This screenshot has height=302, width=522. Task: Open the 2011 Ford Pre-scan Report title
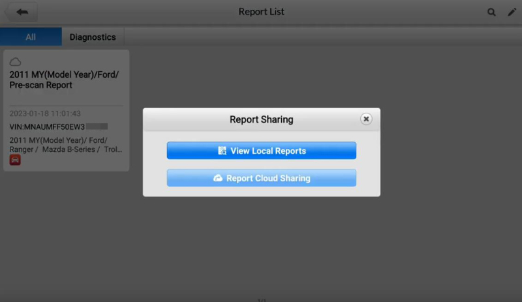click(64, 80)
